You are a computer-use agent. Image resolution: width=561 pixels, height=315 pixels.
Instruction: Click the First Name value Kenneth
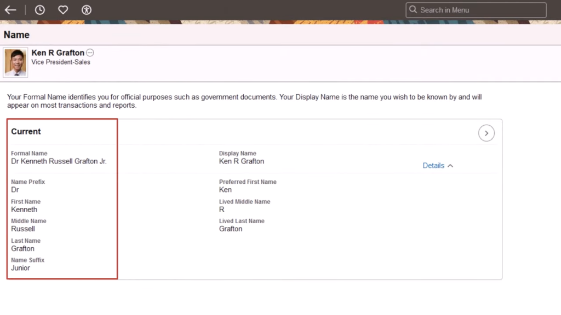(x=24, y=209)
